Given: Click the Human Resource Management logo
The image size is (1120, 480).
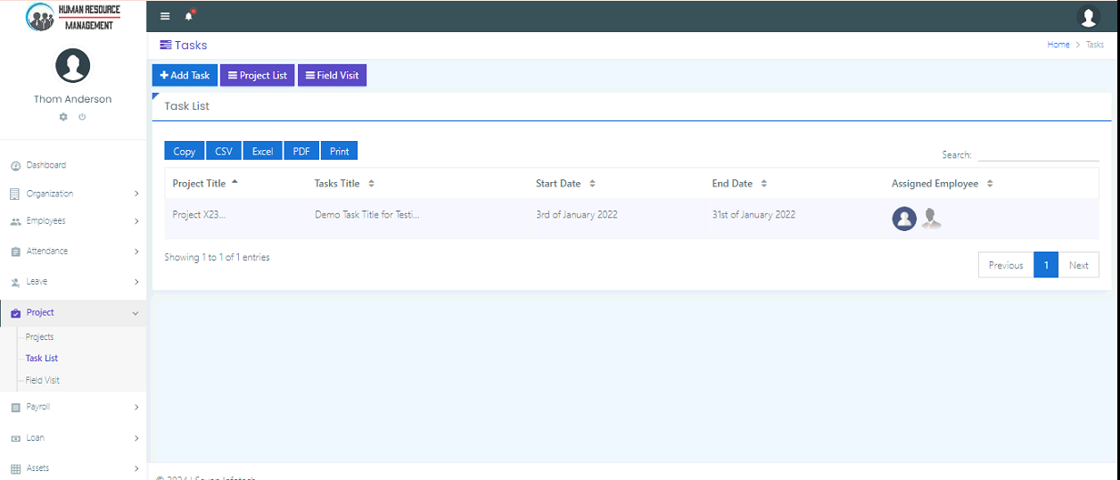Looking at the screenshot, I should 73,16.
